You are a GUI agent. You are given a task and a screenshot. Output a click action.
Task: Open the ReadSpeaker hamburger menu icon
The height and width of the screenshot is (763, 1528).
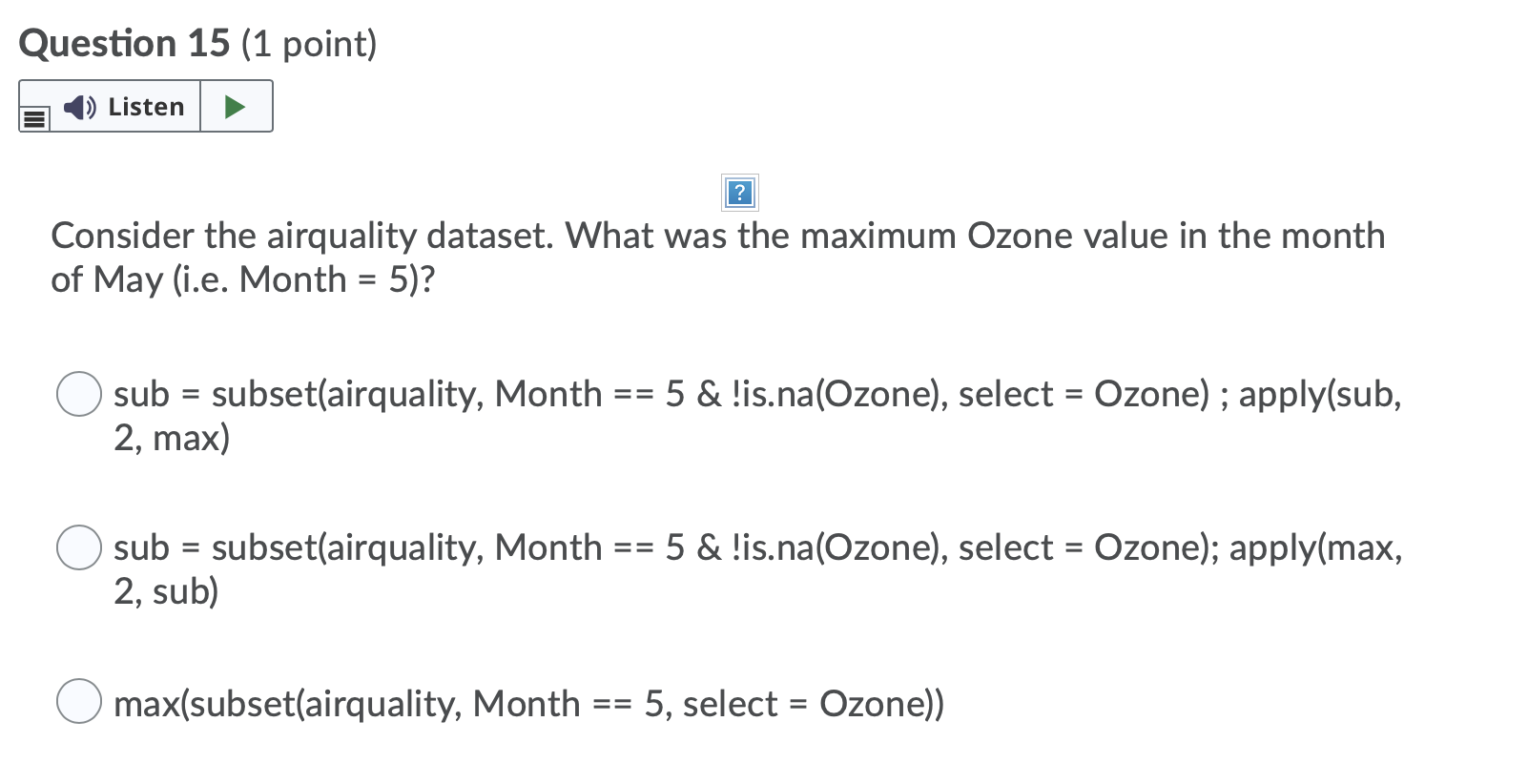(34, 119)
